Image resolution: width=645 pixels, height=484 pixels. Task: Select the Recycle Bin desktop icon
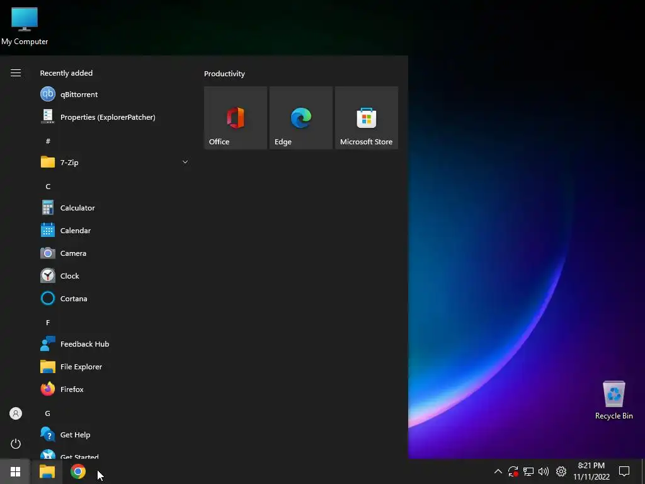(x=614, y=400)
